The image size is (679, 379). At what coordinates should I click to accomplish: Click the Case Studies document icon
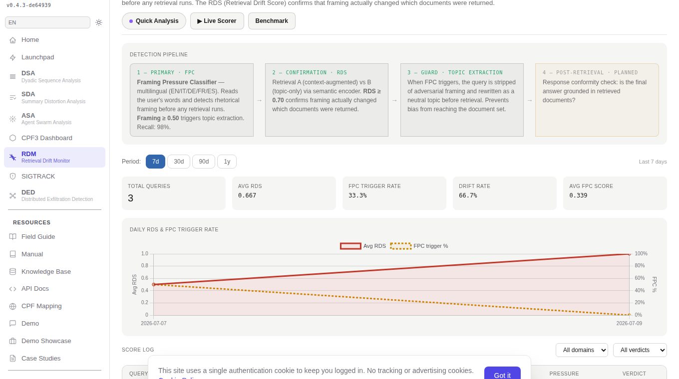pos(12,358)
